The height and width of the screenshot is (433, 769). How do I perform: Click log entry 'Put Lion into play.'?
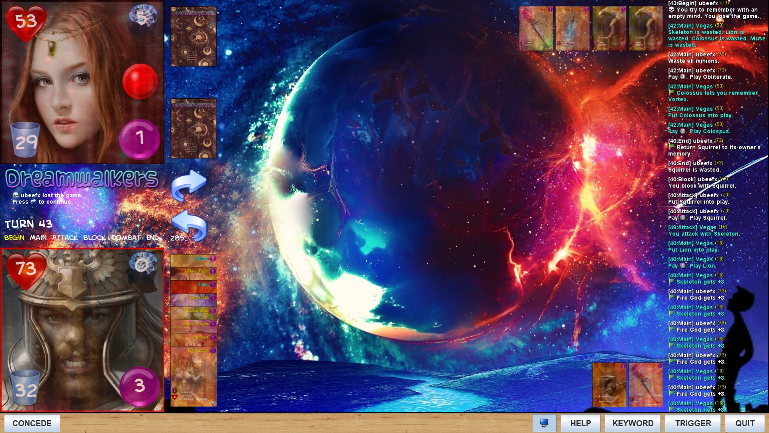(x=693, y=250)
